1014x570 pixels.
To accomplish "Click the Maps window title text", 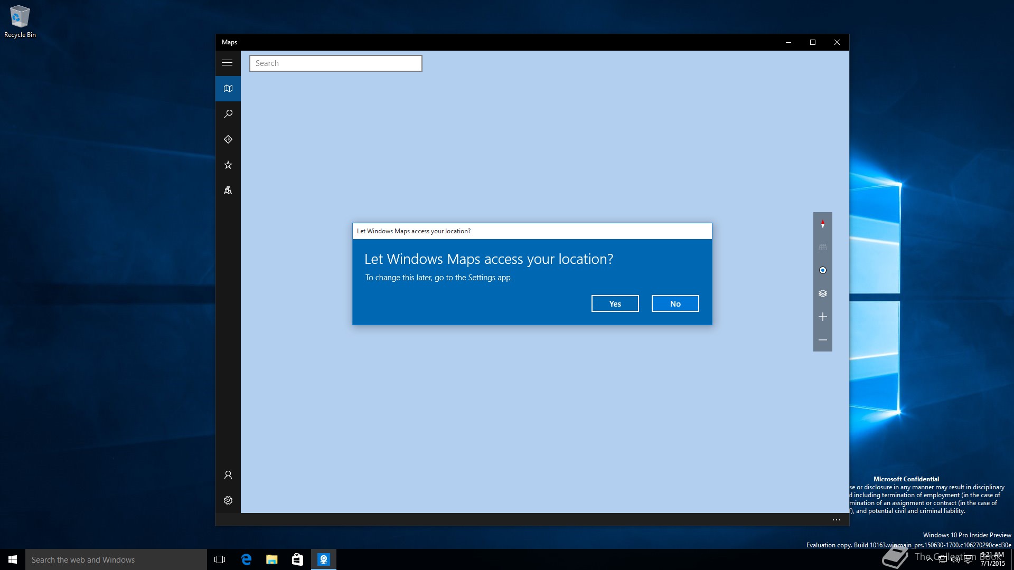I will (x=229, y=42).
